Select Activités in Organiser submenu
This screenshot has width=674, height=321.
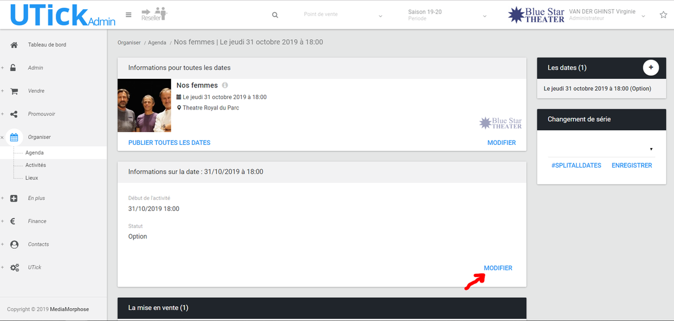tap(36, 165)
